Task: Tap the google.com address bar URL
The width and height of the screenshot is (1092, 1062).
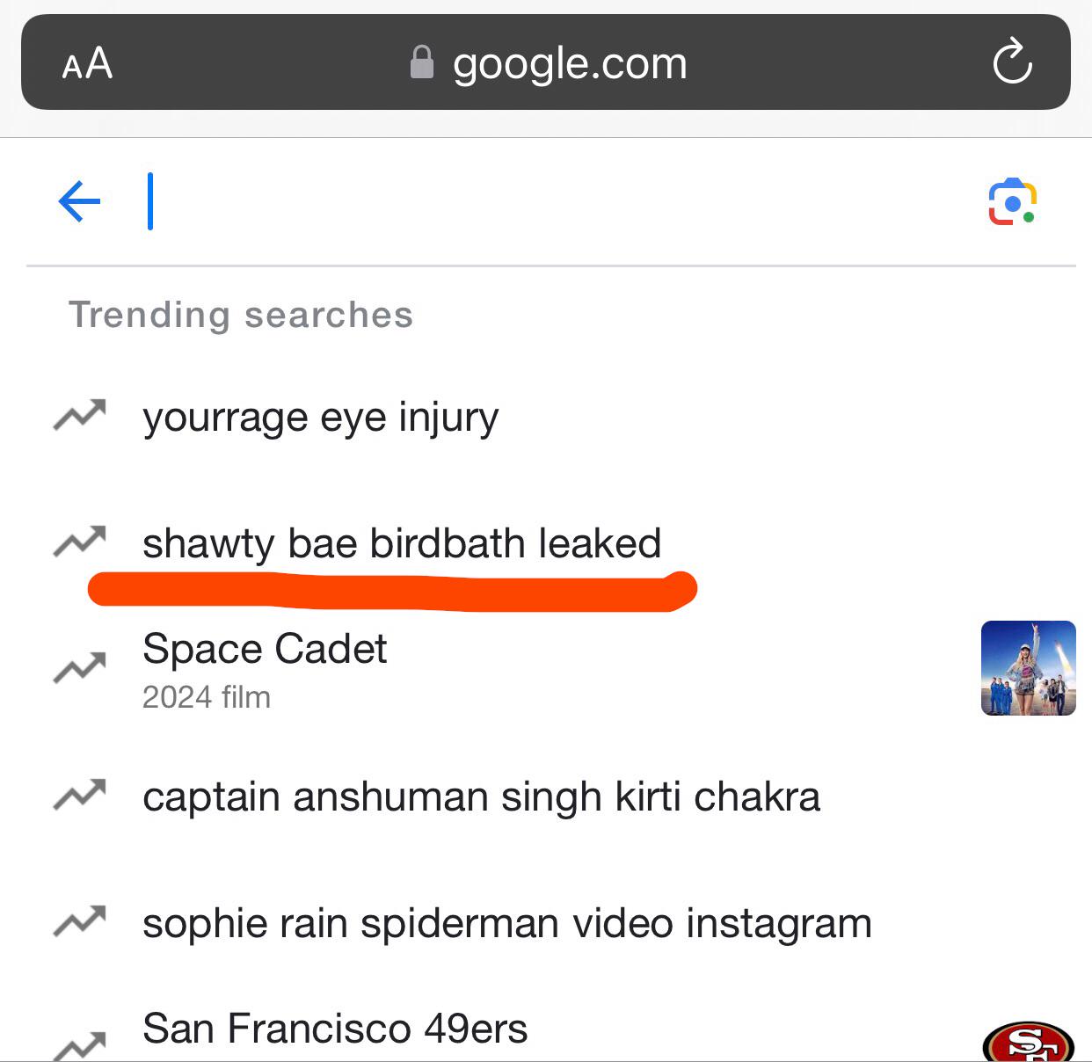Action: pos(569,63)
